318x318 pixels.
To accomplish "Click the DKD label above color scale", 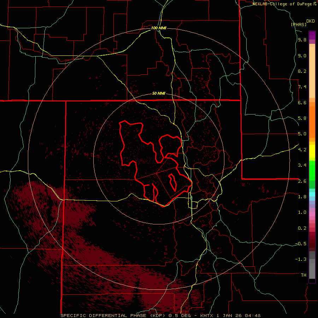I will click(311, 21).
